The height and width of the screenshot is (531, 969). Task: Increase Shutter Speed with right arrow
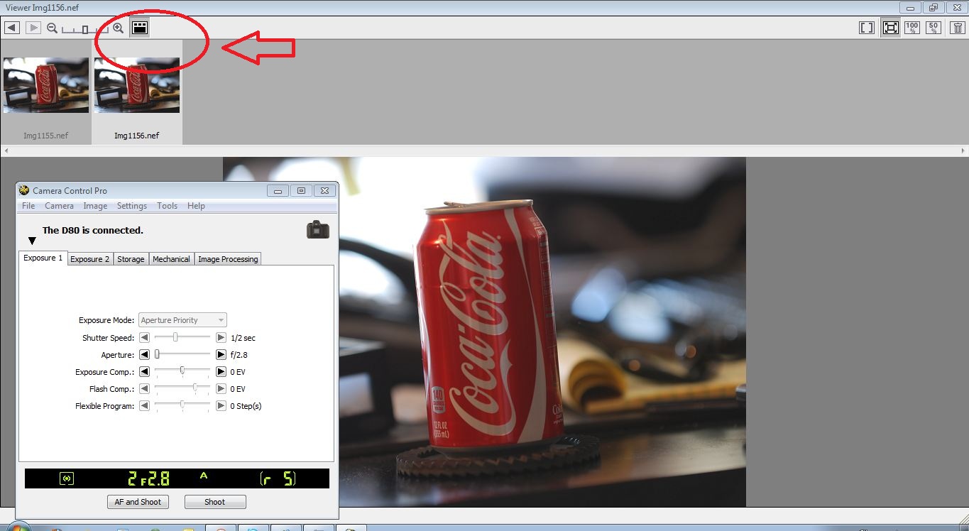pyautogui.click(x=221, y=338)
